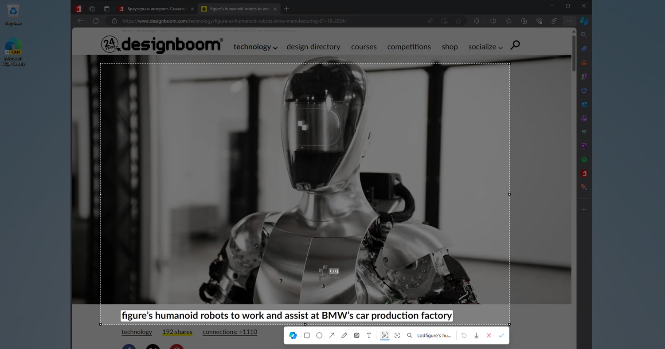Screen dimensions: 665x349
Task: Click the connections: +1110 link
Action: (230, 332)
